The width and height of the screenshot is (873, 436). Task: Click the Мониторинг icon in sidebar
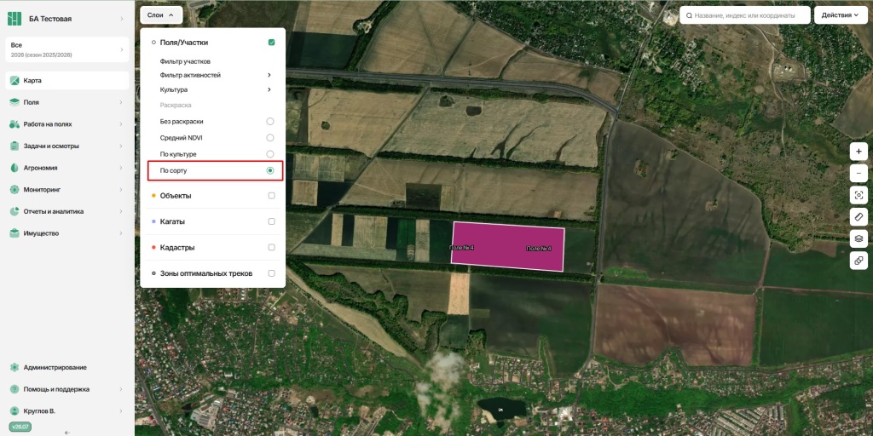[14, 190]
